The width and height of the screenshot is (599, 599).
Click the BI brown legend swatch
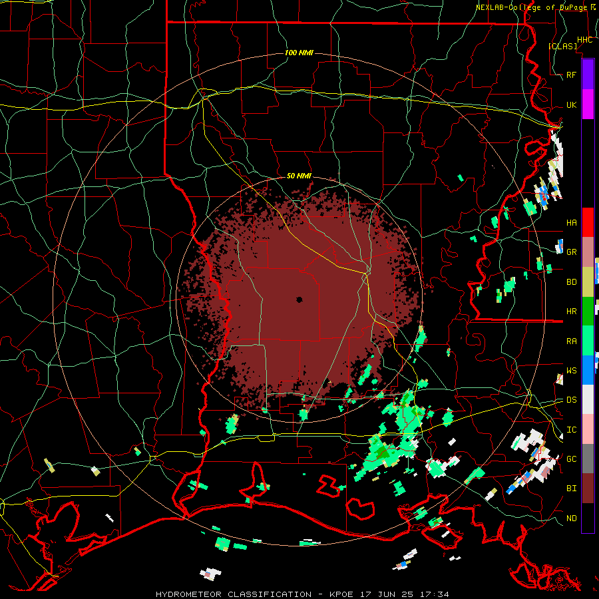tap(588, 489)
